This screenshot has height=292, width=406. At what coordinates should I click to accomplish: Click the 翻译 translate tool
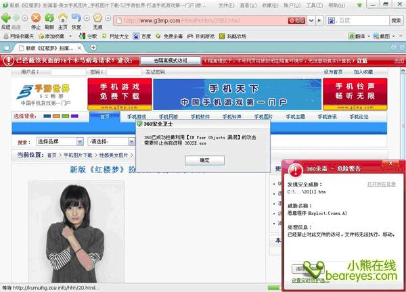tap(357, 36)
